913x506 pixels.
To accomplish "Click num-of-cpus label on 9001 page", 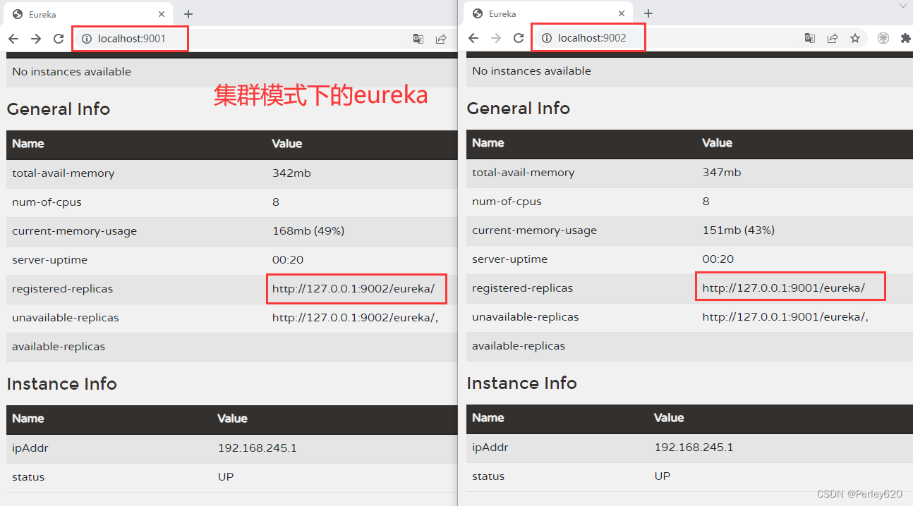I will (47, 202).
